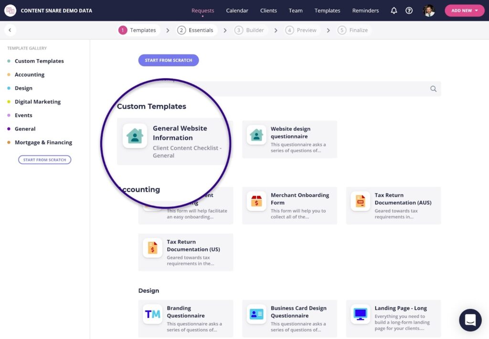
Task: Click the Merchant Onboarding Form cash register icon
Action: tap(256, 201)
